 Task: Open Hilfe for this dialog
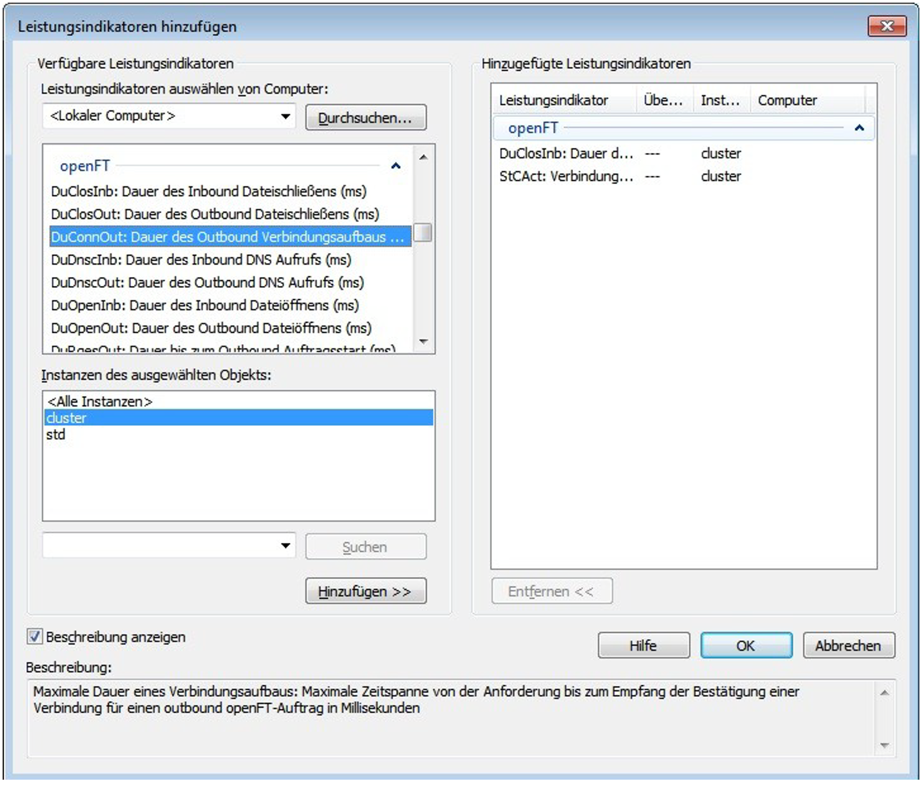point(643,646)
